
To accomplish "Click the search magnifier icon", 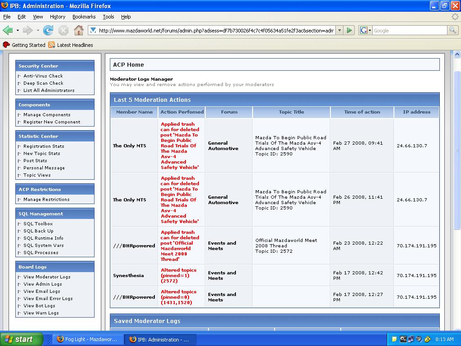I will [x=452, y=30].
